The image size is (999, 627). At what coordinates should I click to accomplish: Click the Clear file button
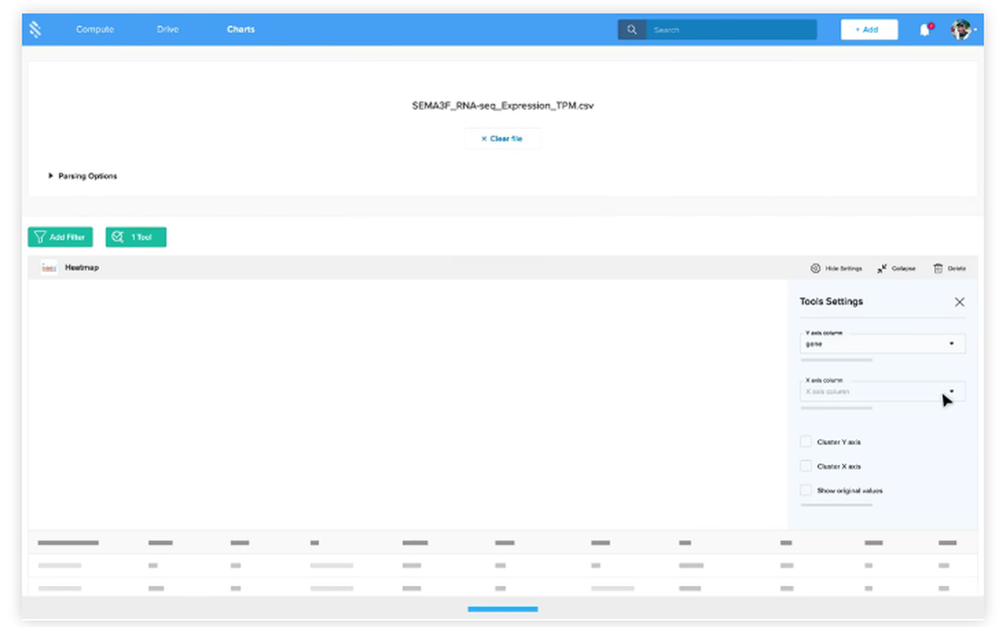[502, 139]
